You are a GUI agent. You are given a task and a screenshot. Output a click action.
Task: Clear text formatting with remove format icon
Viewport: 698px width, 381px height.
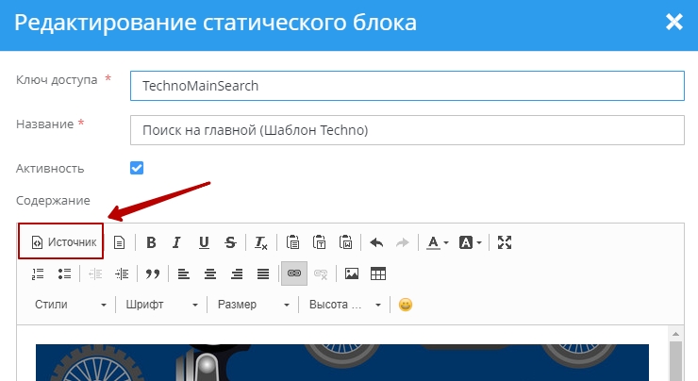(261, 242)
